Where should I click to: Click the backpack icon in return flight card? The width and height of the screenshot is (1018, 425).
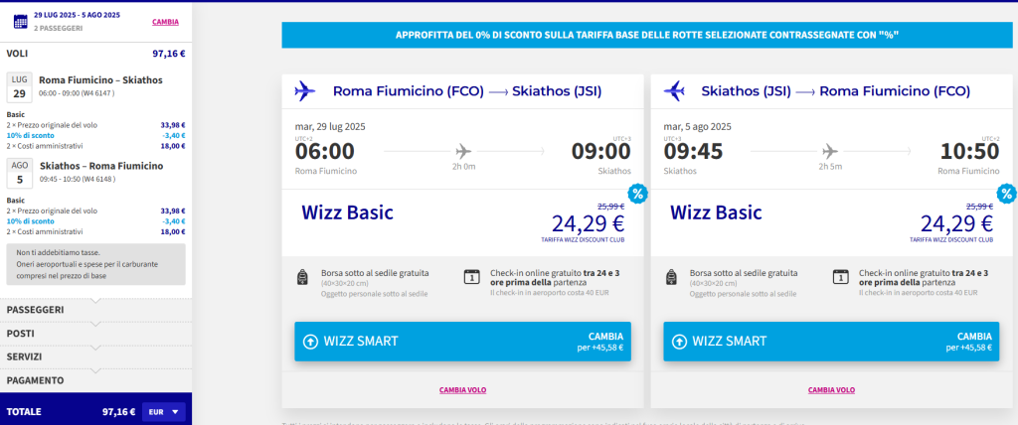tap(671, 278)
